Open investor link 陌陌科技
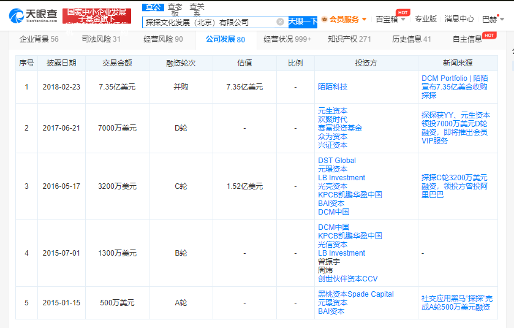The height and width of the screenshot is (328, 514). pyautogui.click(x=333, y=87)
